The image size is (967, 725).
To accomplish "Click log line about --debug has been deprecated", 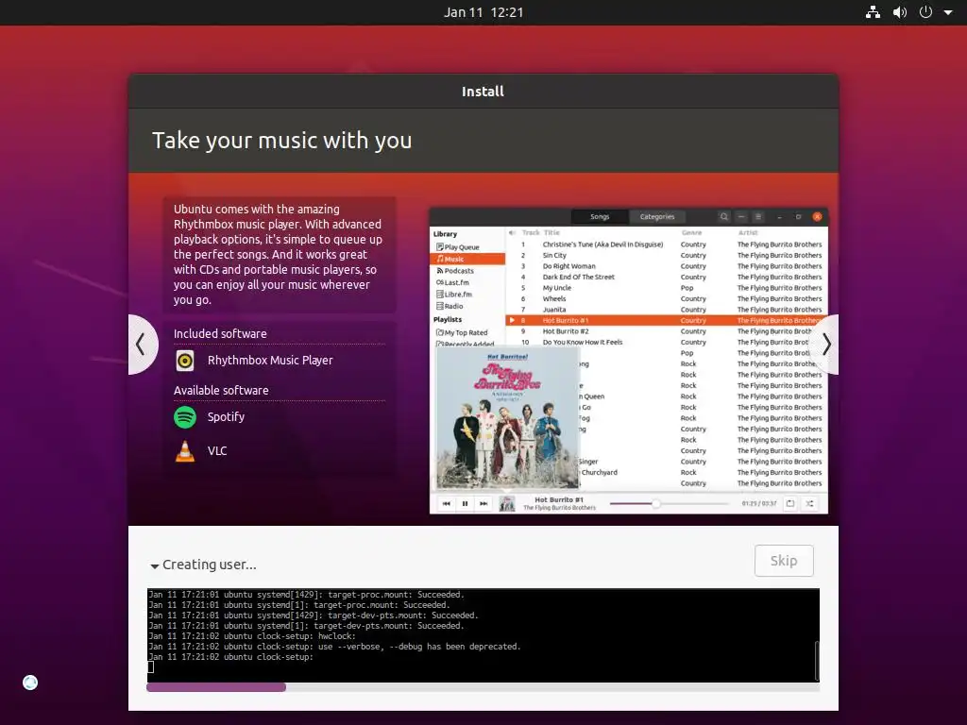I will (334, 647).
